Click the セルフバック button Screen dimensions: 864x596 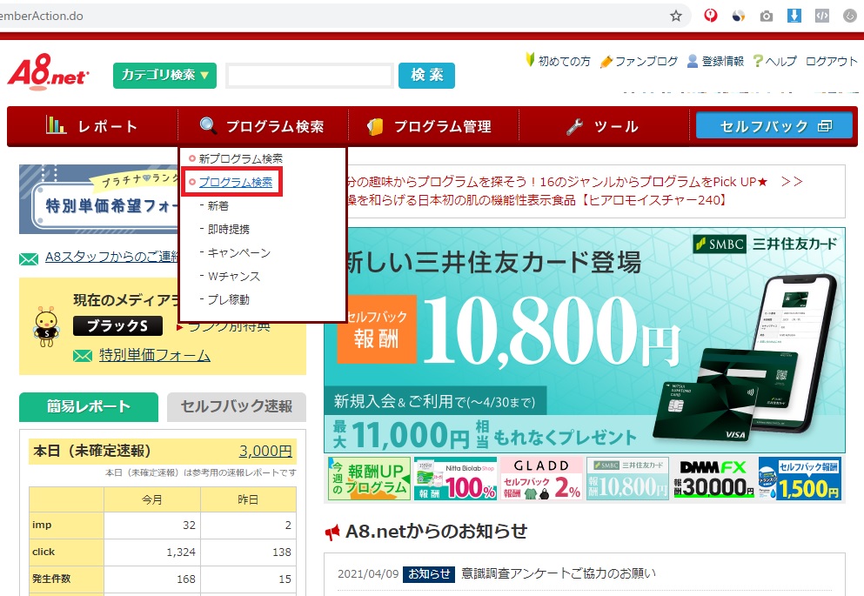774,126
